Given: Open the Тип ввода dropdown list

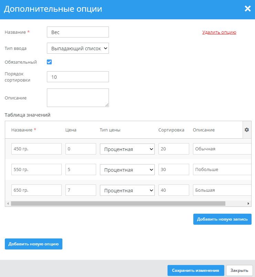Looking at the screenshot, I should click(78, 49).
